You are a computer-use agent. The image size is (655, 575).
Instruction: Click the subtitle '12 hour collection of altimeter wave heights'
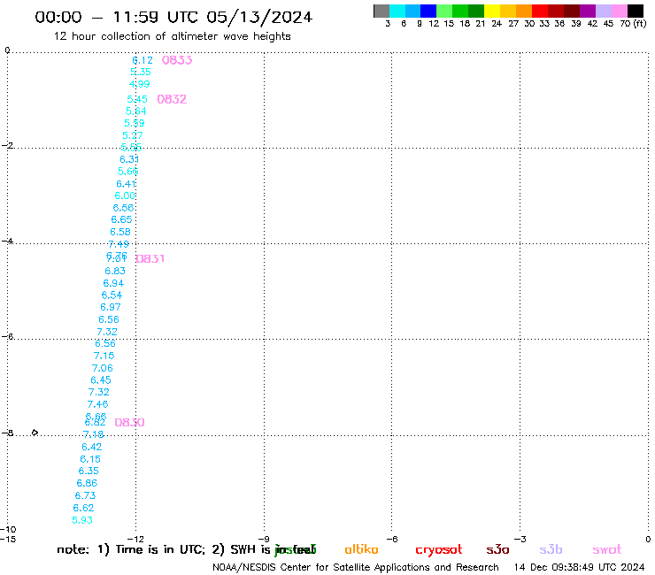172,36
